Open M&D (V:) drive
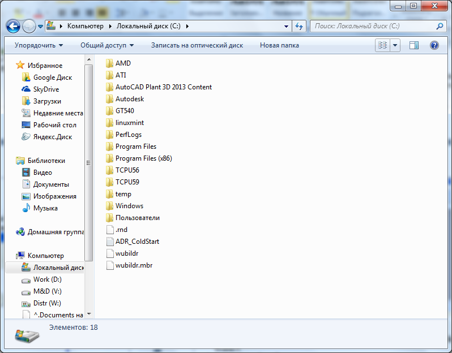The image size is (452, 353). point(42,291)
